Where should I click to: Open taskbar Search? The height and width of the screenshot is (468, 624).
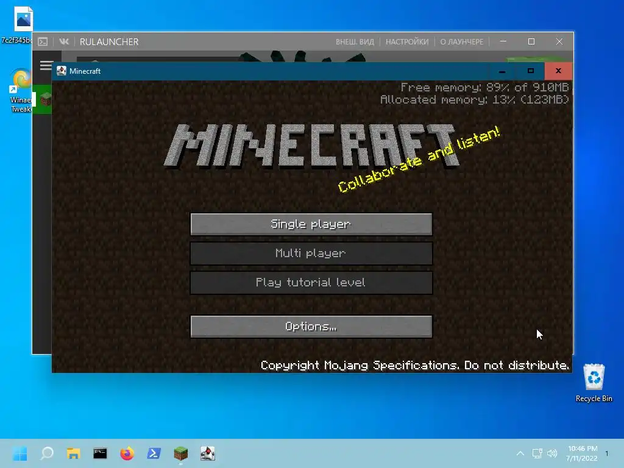(x=47, y=453)
